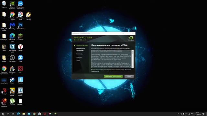Select the DAIN_APP Alpha folder
Image resolution: width=207 pixels, height=116 pixels.
pyautogui.click(x=4, y=27)
